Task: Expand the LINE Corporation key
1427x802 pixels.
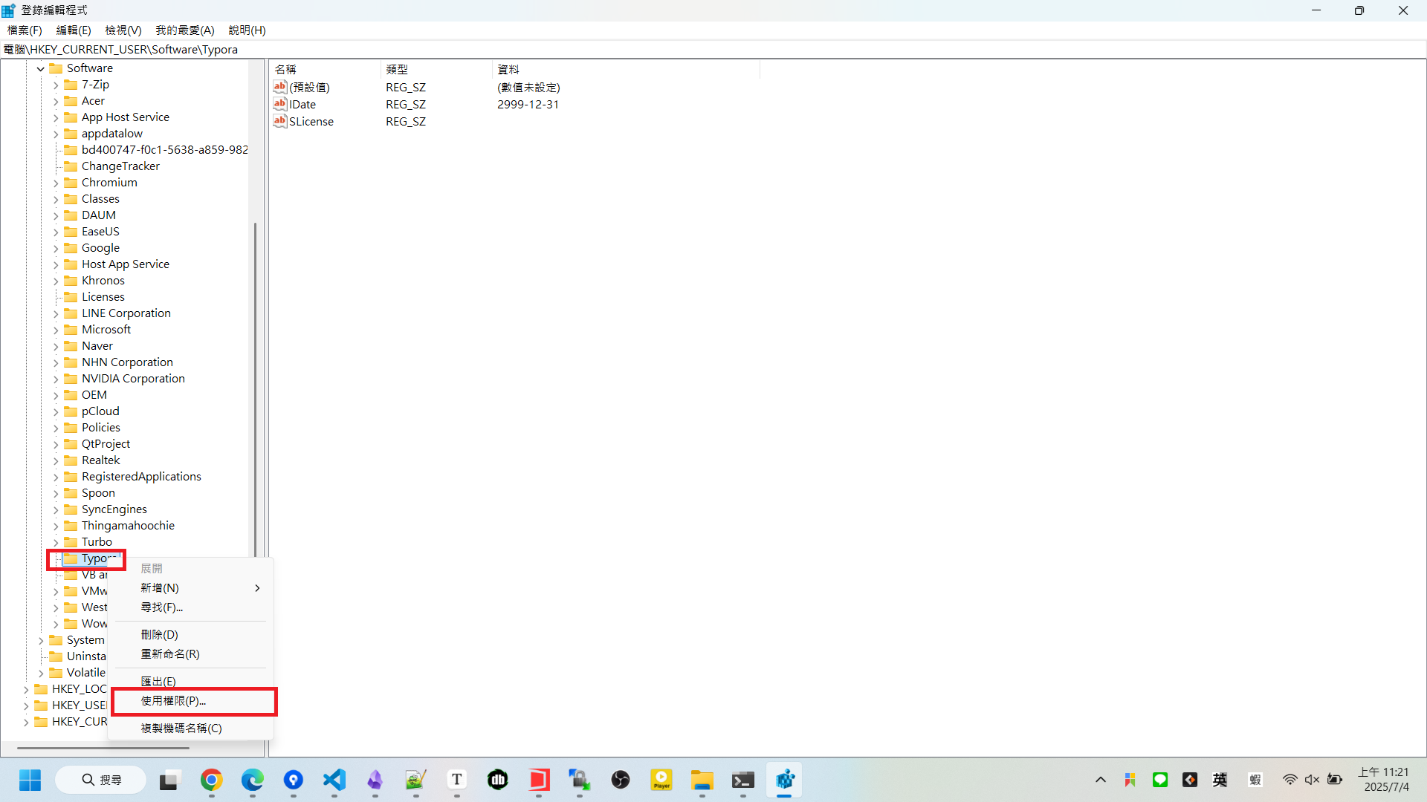Action: pyautogui.click(x=56, y=313)
